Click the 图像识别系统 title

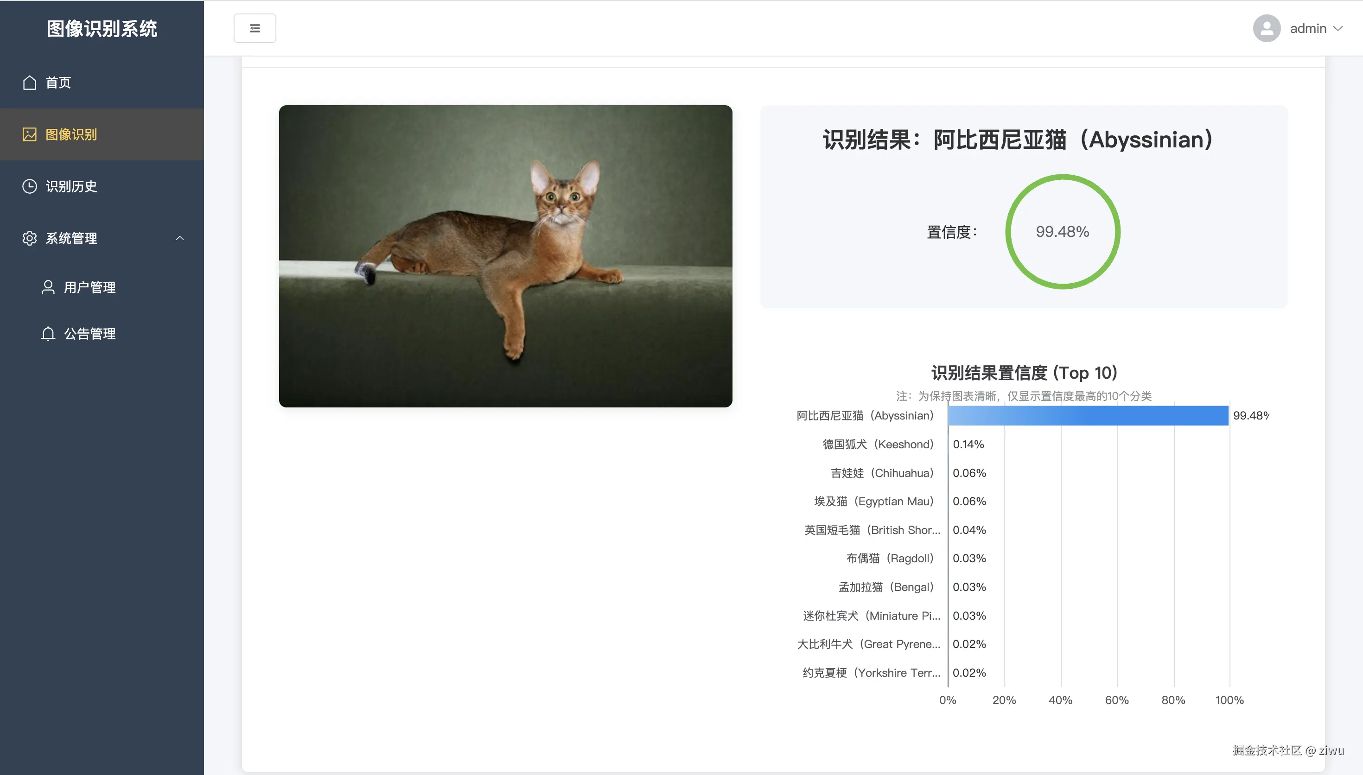(102, 29)
